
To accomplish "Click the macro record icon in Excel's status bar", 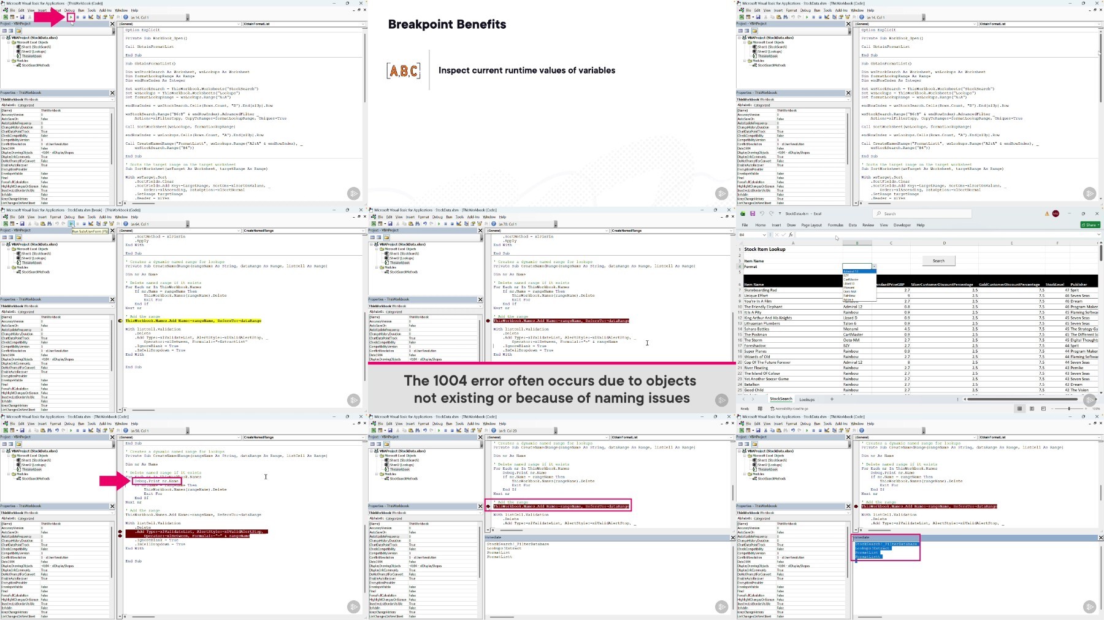I will (760, 408).
